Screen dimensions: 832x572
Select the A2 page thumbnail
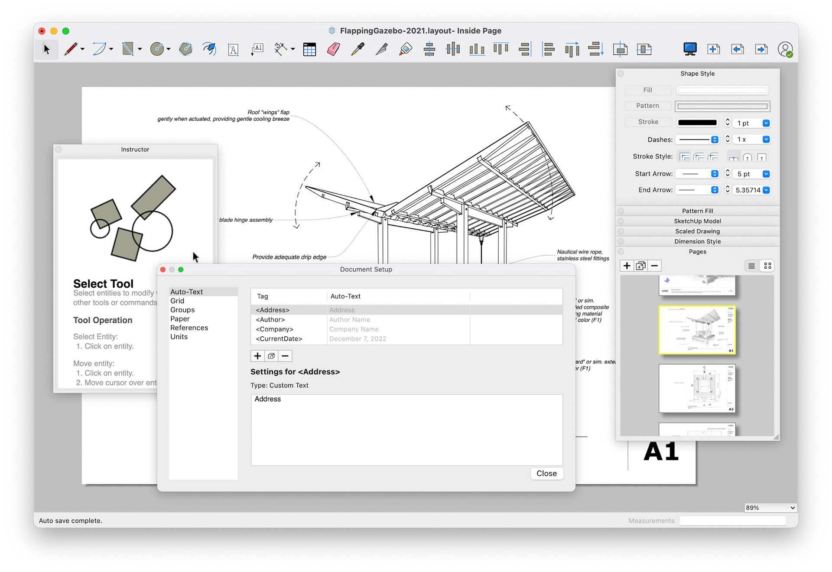pyautogui.click(x=696, y=388)
